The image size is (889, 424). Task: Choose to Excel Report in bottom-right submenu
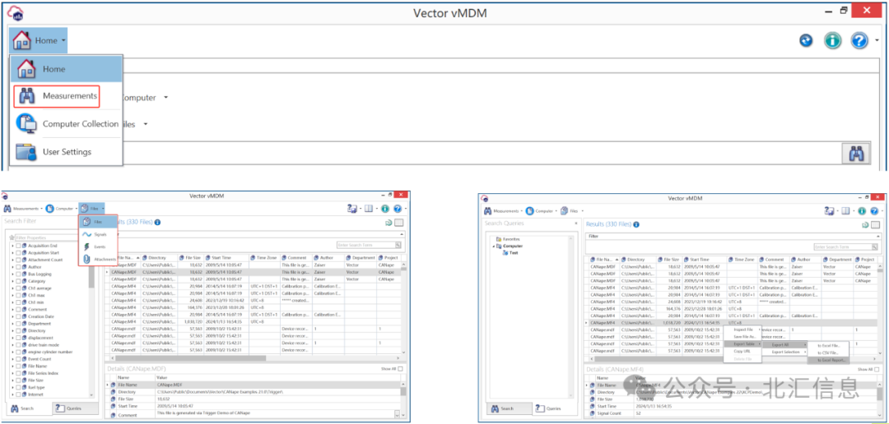(828, 360)
